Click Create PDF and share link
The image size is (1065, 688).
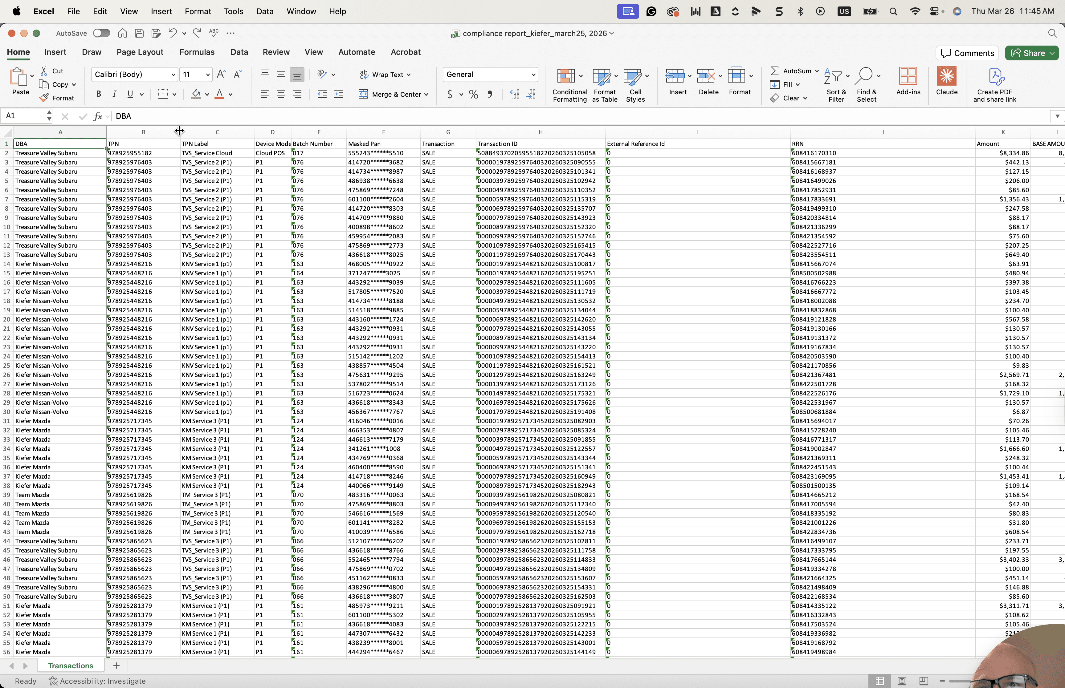pos(994,85)
